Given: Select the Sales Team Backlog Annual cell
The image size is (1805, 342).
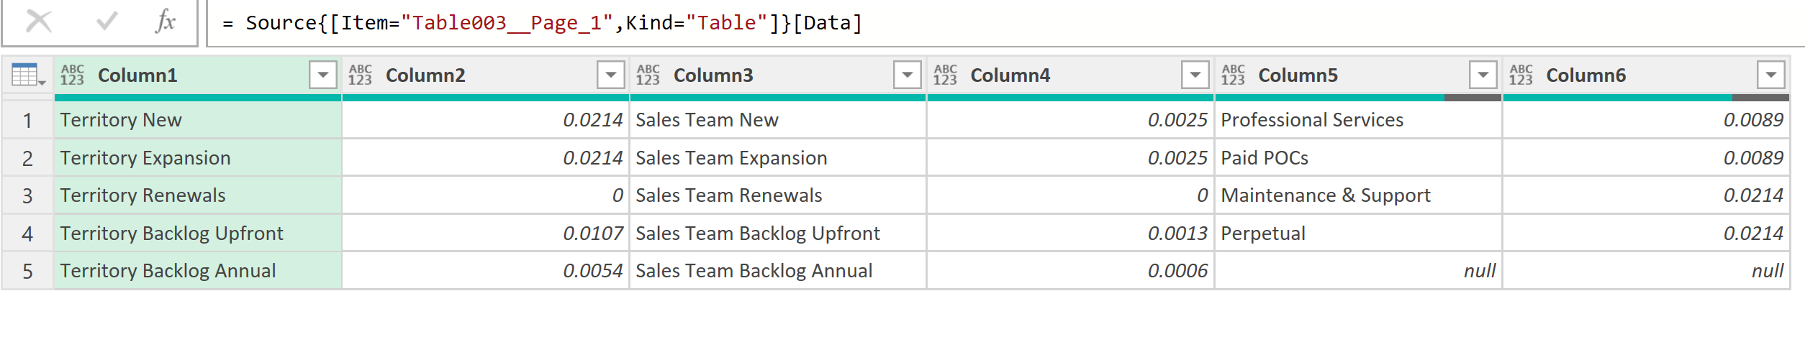Looking at the screenshot, I should [778, 271].
